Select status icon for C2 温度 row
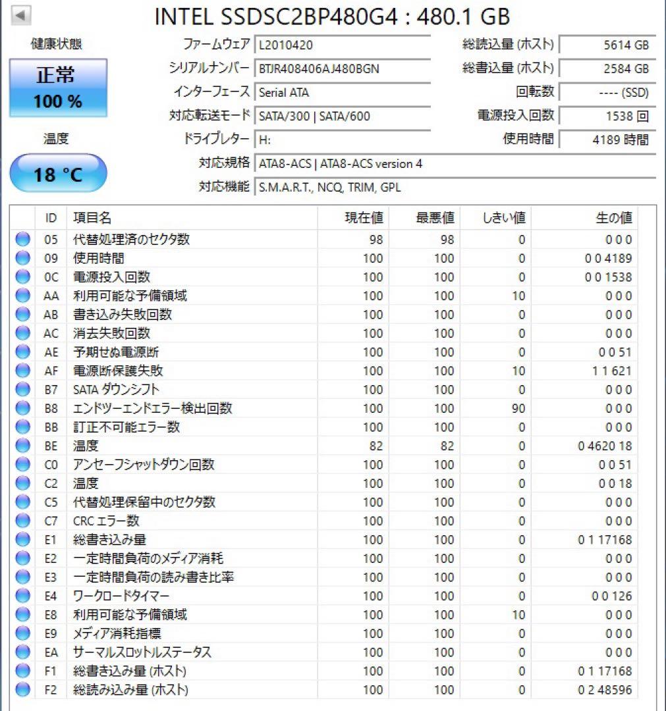This screenshot has width=666, height=711. pos(22,483)
